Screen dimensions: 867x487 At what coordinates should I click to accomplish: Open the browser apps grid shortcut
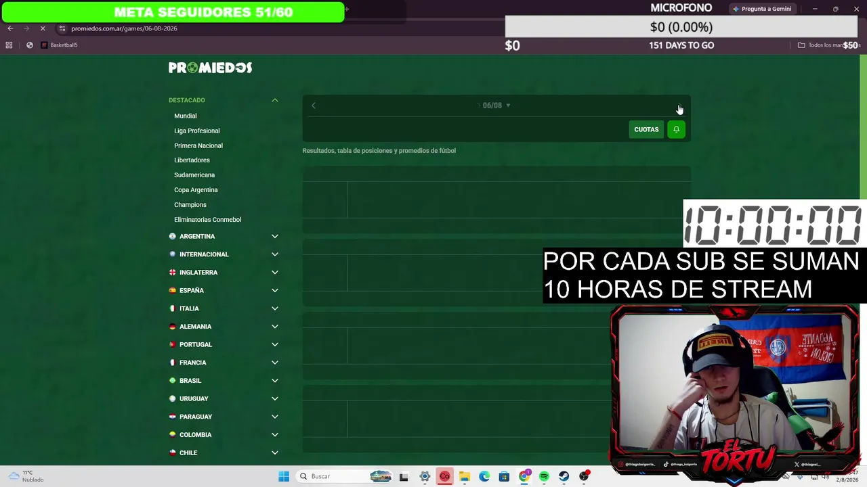point(9,45)
